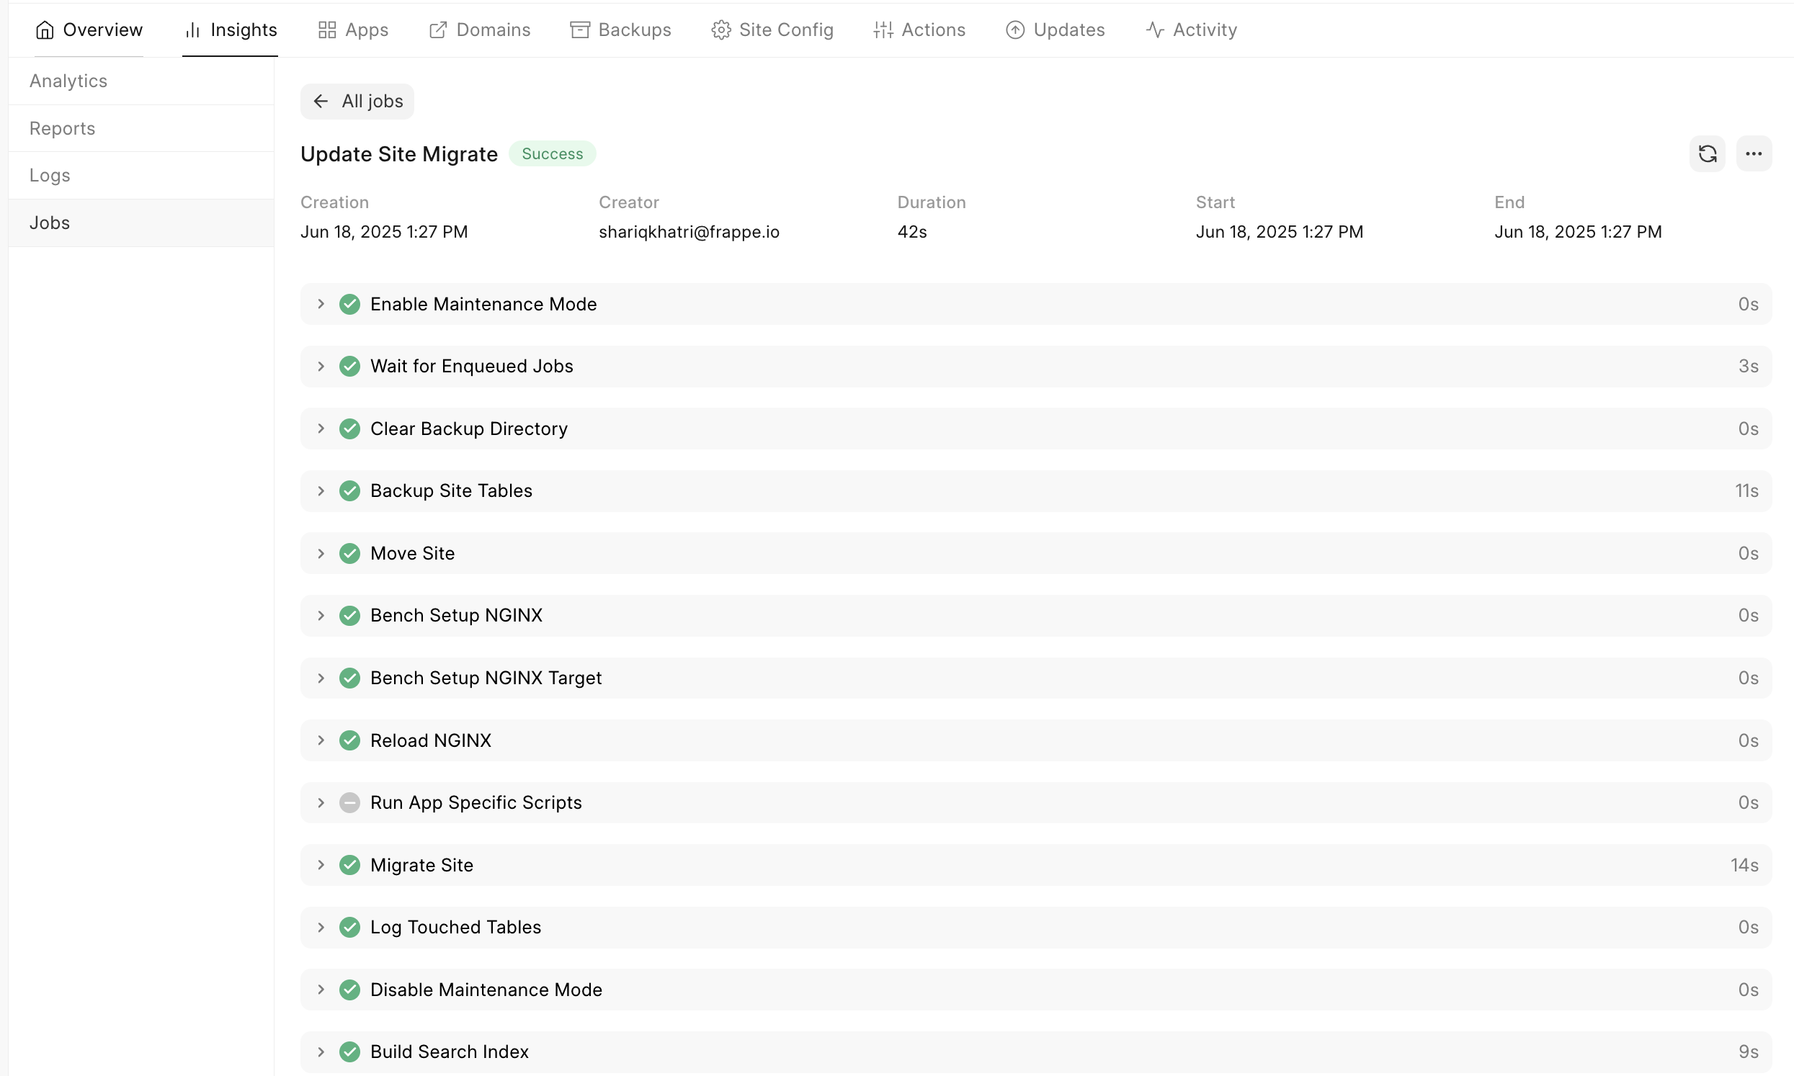Select Analytics in the sidebar

pos(68,81)
